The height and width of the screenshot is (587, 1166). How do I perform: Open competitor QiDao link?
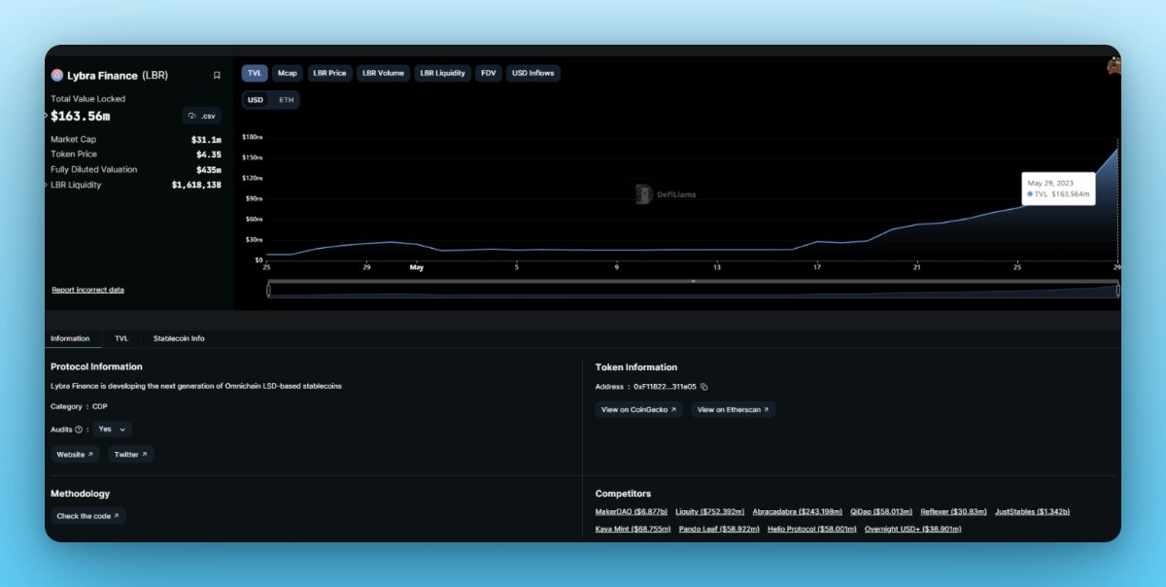click(881, 511)
